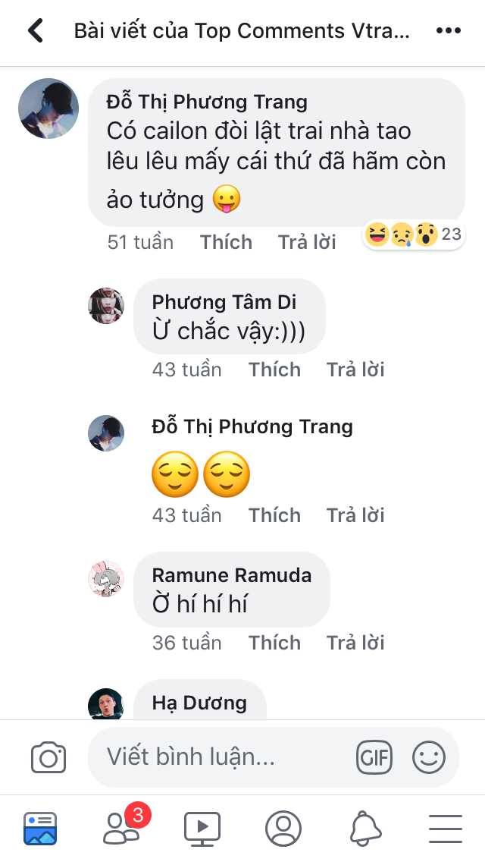Open Hạ Dương's profile name
The width and height of the screenshot is (485, 862).
point(199,703)
